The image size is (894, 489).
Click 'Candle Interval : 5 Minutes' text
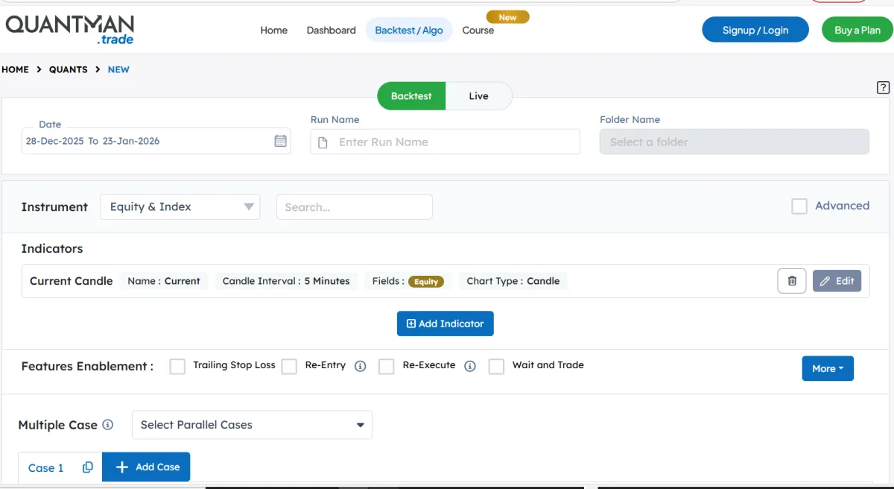pyautogui.click(x=286, y=281)
